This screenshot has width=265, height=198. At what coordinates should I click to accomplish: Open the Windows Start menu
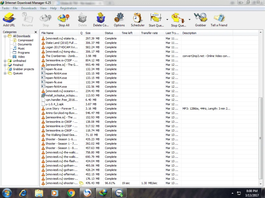pyautogui.click(x=7, y=193)
